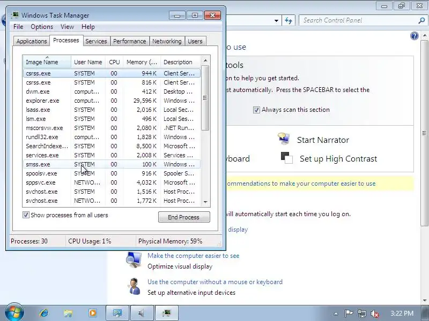This screenshot has width=429, height=321.
Task: Click the network tray icon
Action: click(361, 314)
